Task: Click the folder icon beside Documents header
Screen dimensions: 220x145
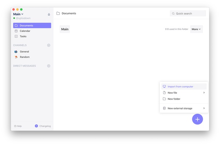Action: tap(58, 13)
